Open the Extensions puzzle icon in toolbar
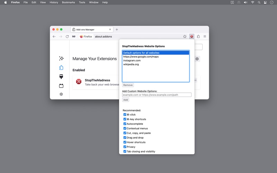 pyautogui.click(x=198, y=36)
